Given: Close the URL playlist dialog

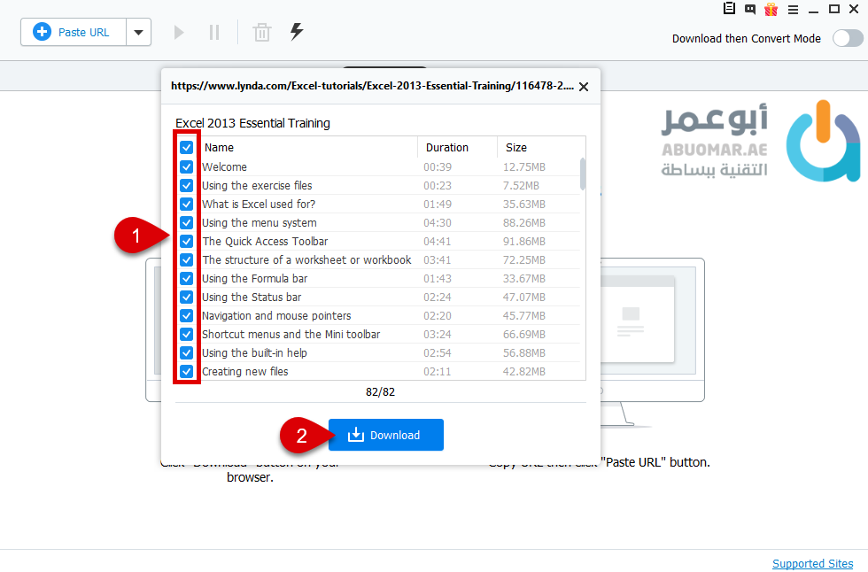Looking at the screenshot, I should pyautogui.click(x=584, y=87).
